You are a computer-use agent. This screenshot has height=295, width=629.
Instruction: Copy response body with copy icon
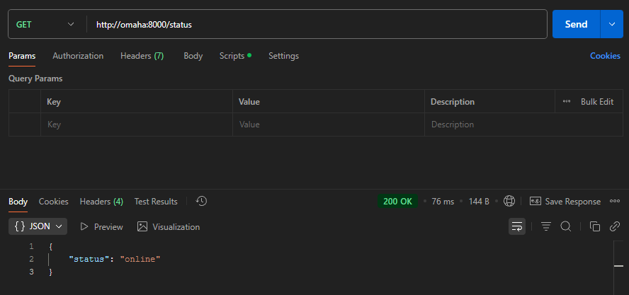(x=595, y=226)
